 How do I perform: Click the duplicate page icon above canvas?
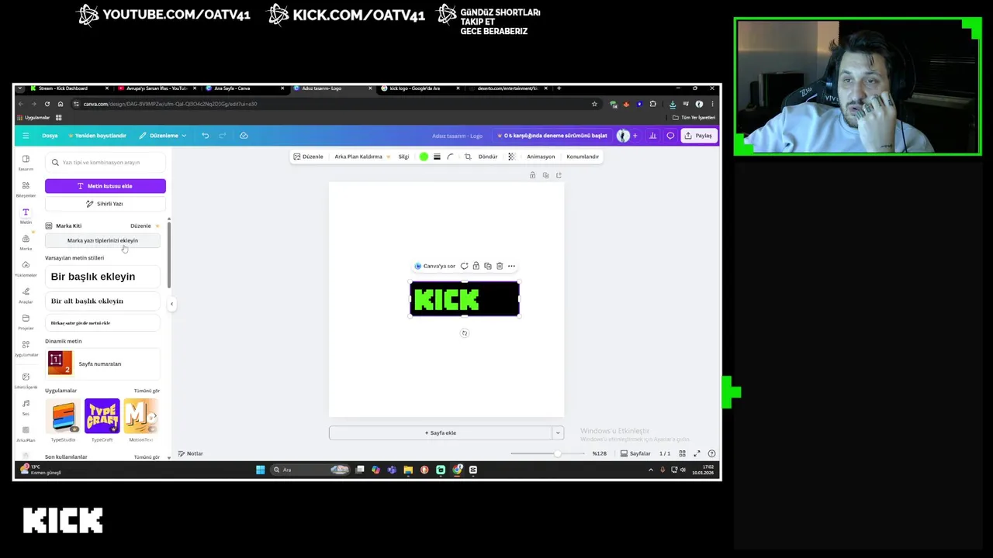[545, 176]
